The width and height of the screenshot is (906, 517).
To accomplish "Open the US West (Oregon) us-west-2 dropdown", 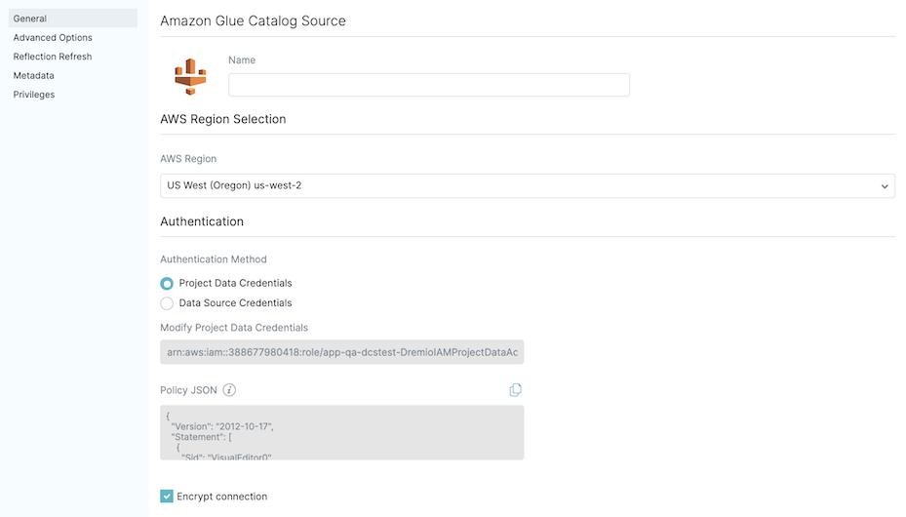I will point(527,186).
